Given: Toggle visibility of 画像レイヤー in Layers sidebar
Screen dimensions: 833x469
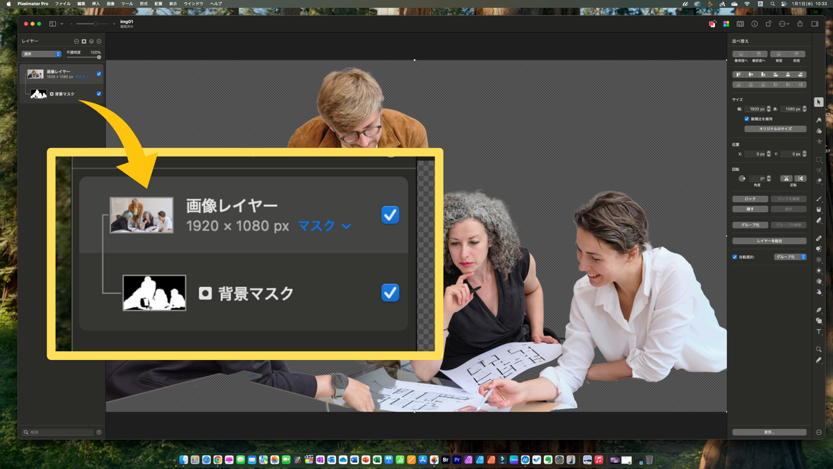Looking at the screenshot, I should click(99, 74).
